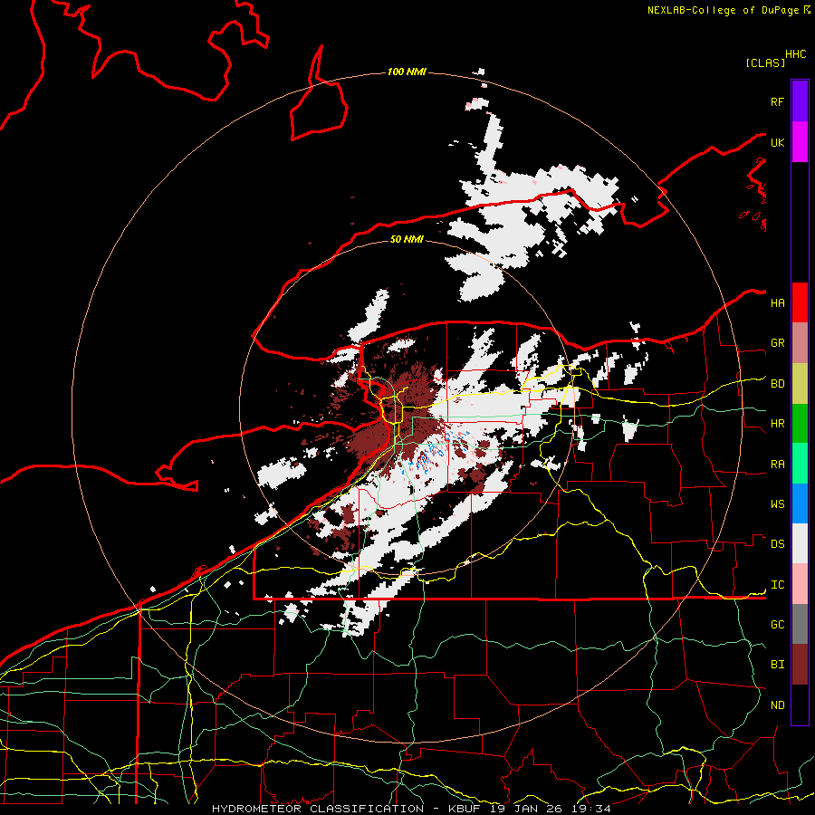Click the GC gray legend swatch
Image resolution: width=815 pixels, height=815 pixels.
click(800, 624)
